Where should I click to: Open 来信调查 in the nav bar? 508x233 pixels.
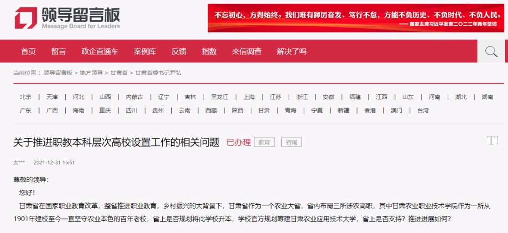246,52
